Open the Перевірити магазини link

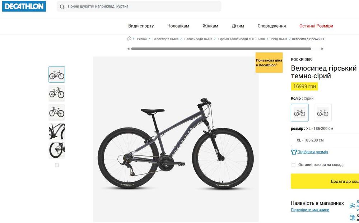coord(310,210)
